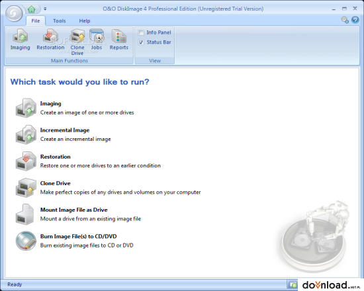Click the network connection icon at top right
Image resolution: width=364 pixels, height=291 pixels.
pos(345,21)
